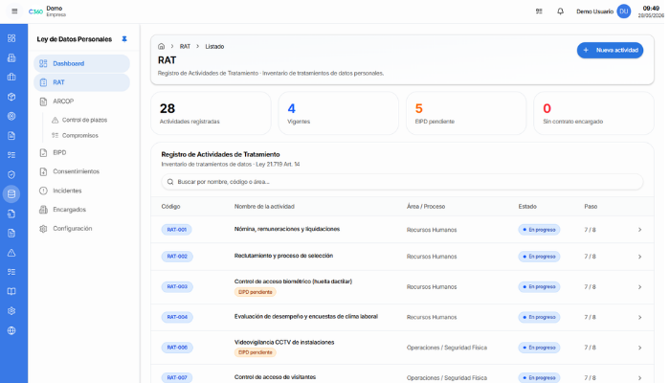The width and height of the screenshot is (670, 383).
Task: Click the 0 Sin contrato encargado card
Action: (593, 113)
